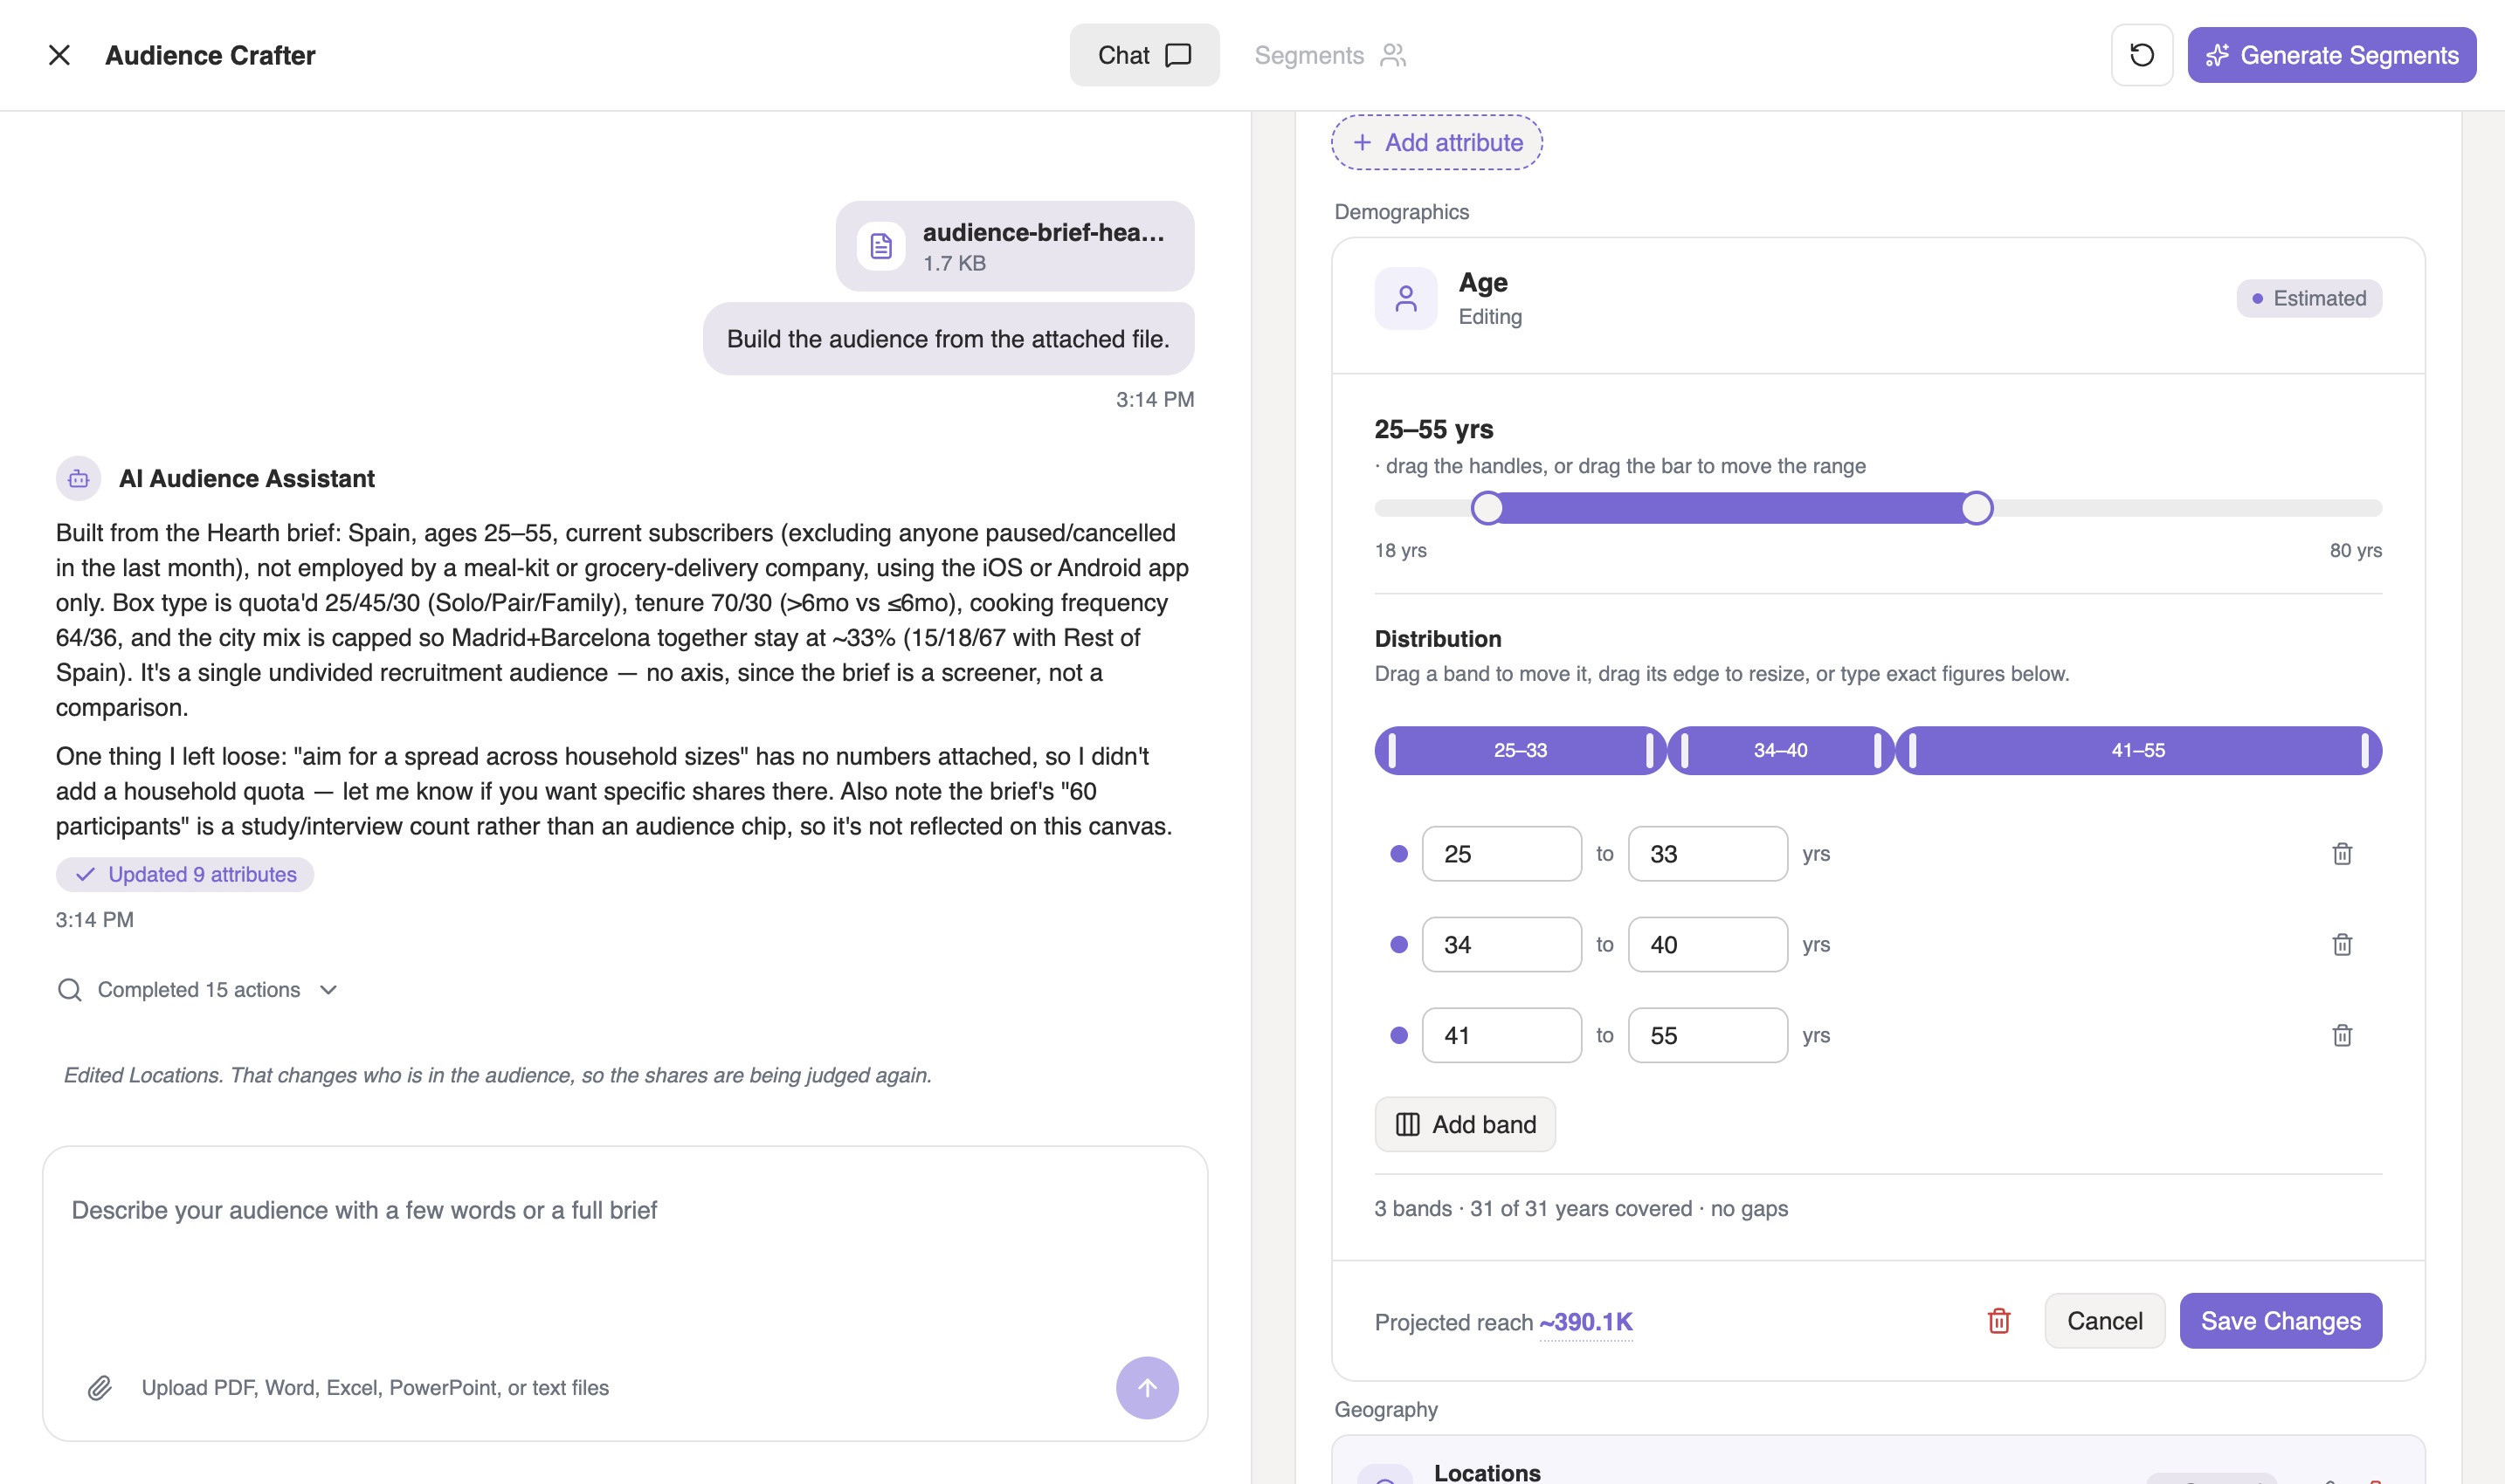Click the Estimated badge on Age
The height and width of the screenshot is (1484, 2505).
[2308, 298]
